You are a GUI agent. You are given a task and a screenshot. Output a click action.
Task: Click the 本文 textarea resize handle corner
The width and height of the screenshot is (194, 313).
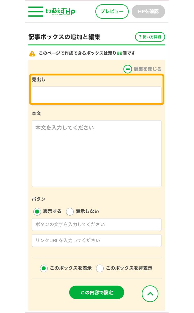(160, 185)
